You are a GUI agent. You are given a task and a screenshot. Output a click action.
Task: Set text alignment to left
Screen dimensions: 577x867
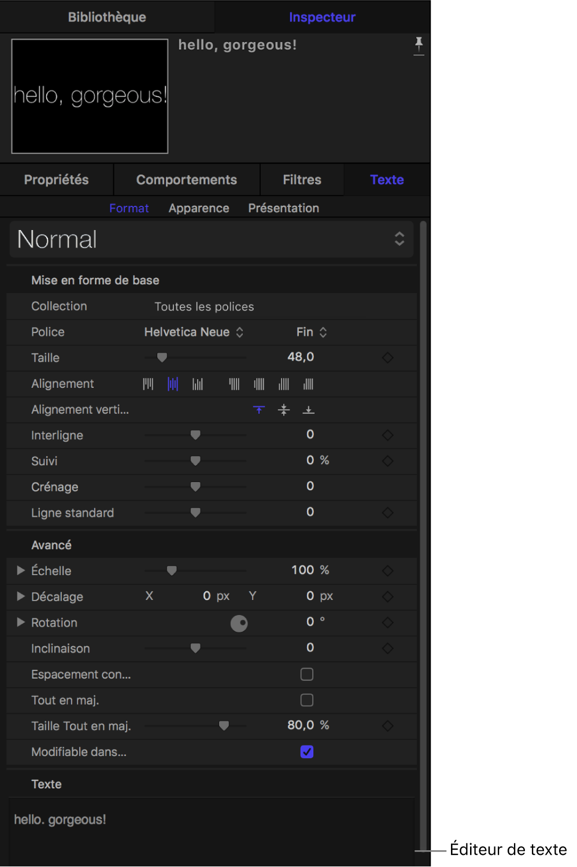click(148, 384)
